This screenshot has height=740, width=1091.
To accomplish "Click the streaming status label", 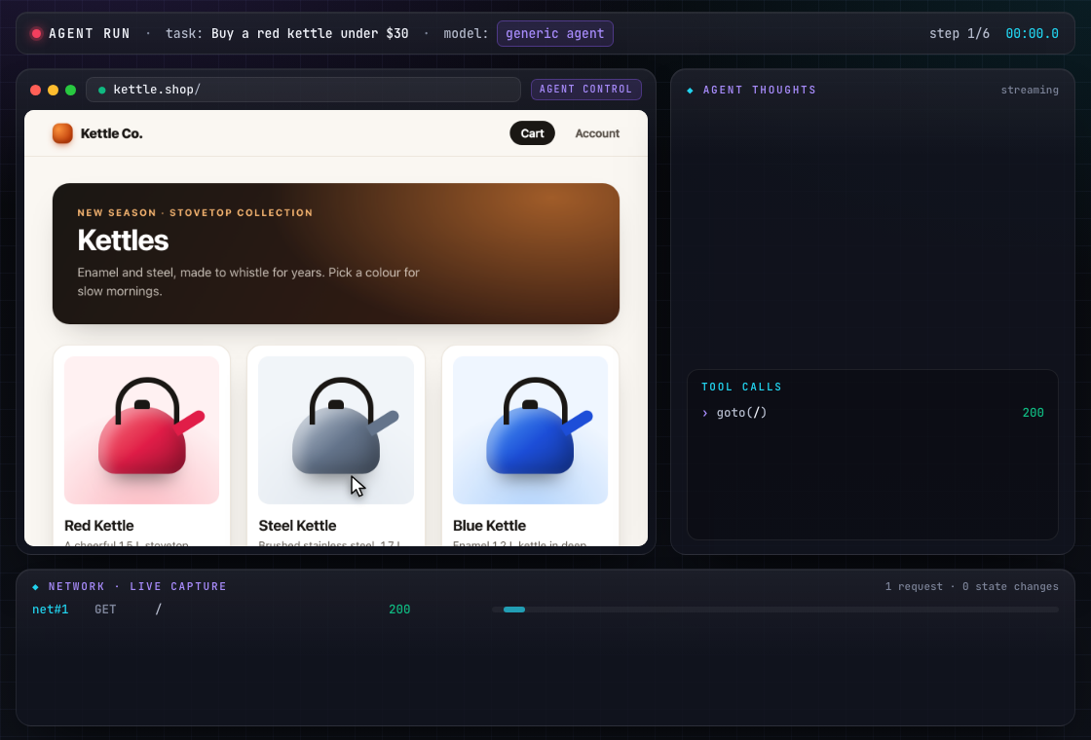I will click(x=1030, y=91).
